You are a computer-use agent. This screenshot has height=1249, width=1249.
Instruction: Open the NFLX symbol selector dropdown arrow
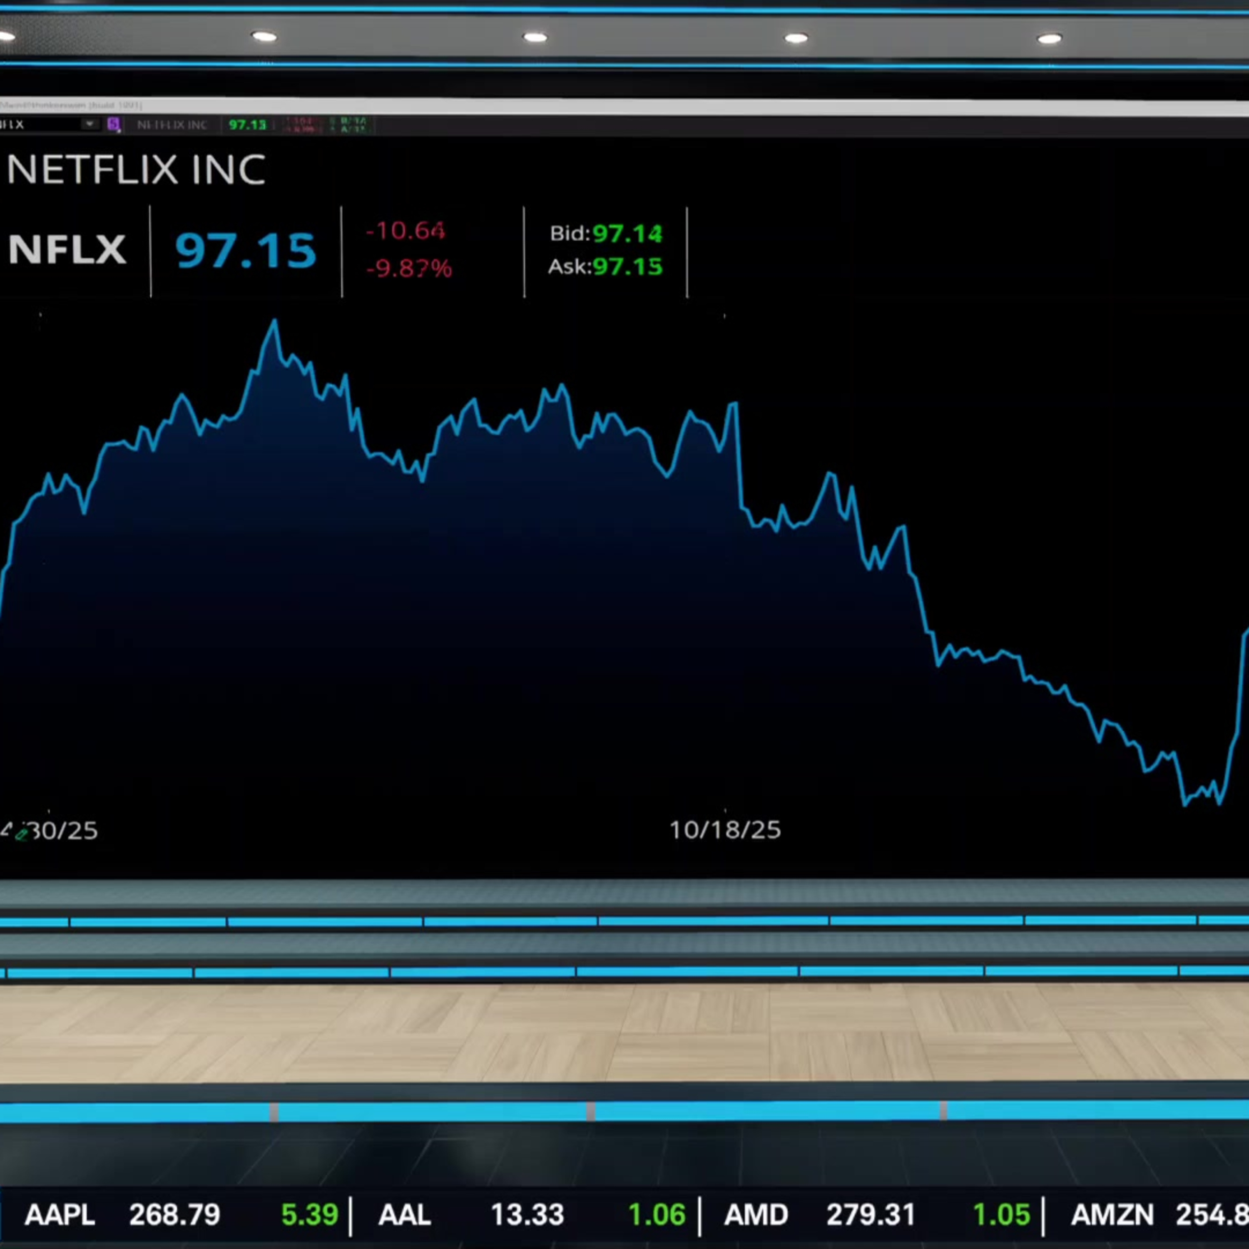90,124
